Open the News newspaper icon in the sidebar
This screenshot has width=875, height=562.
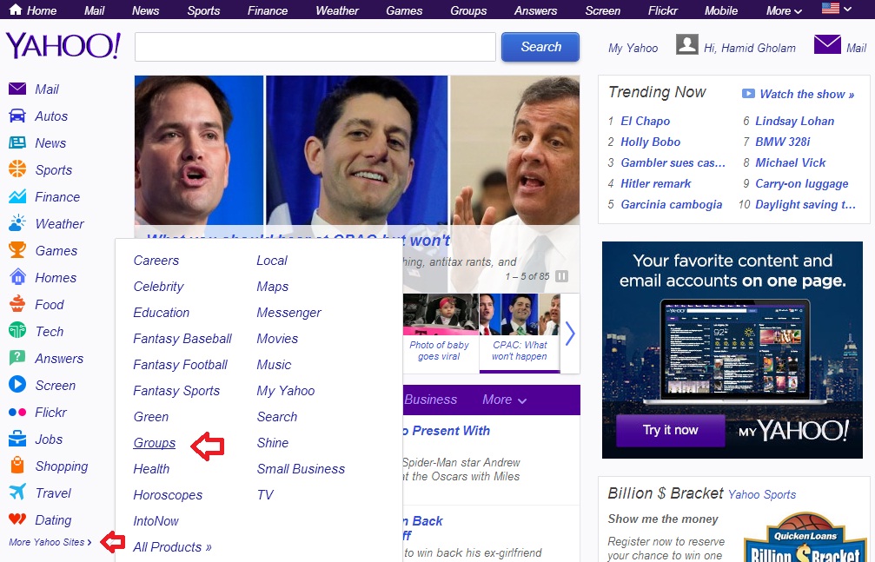(17, 142)
